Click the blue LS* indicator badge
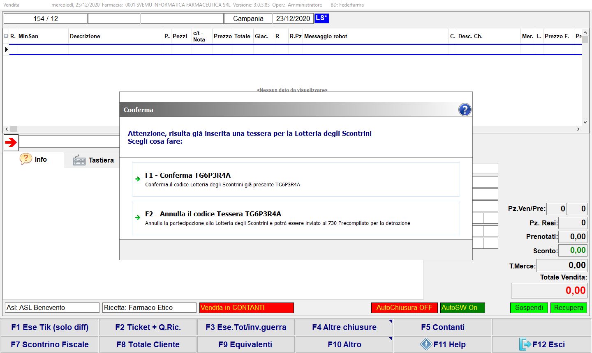 click(x=321, y=18)
